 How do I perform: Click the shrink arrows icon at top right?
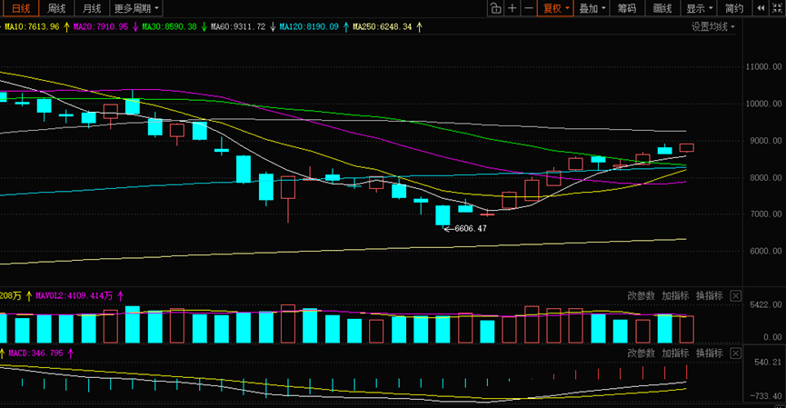point(777,8)
